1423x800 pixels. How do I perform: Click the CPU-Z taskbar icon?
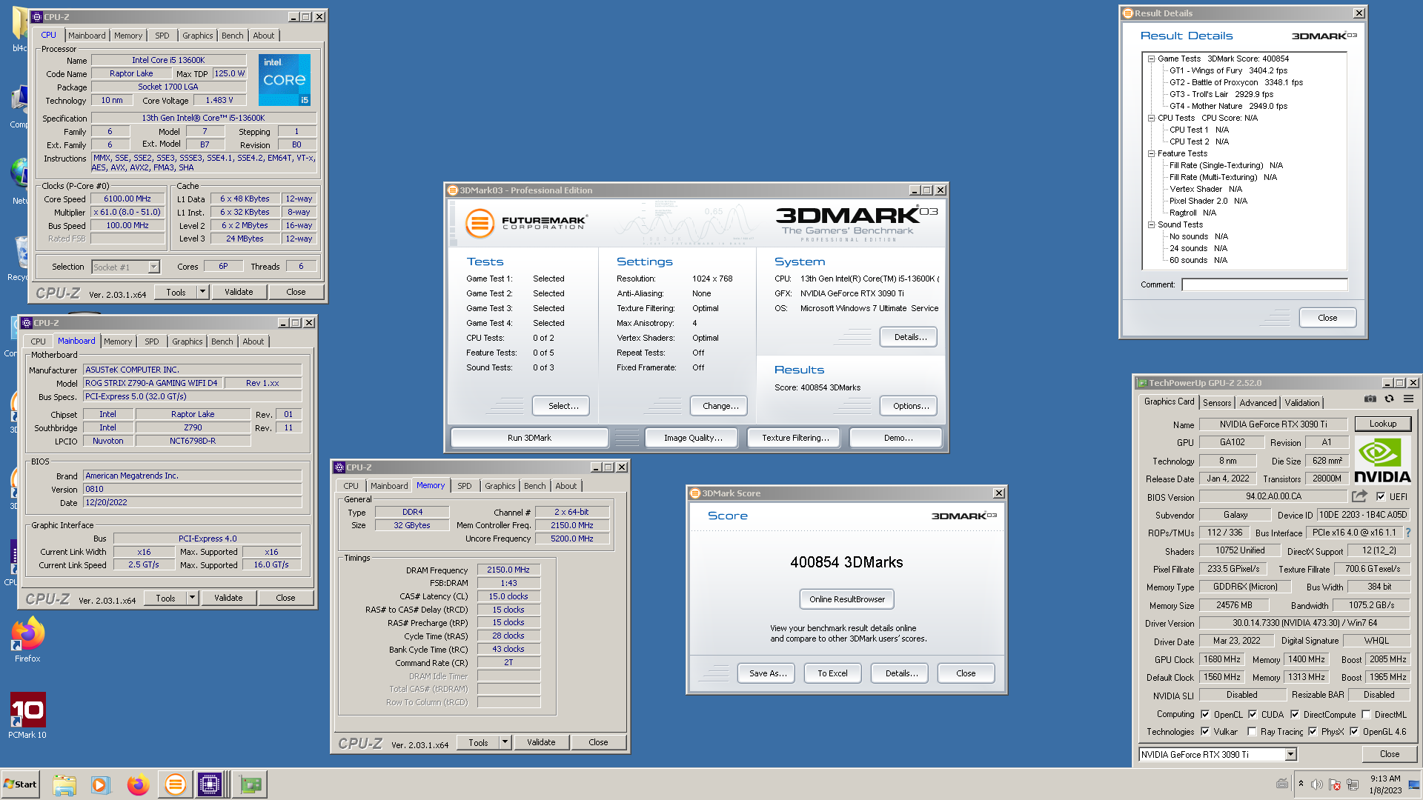pyautogui.click(x=210, y=784)
